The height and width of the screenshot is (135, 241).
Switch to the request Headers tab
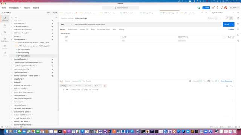pyautogui.click(x=84, y=29)
